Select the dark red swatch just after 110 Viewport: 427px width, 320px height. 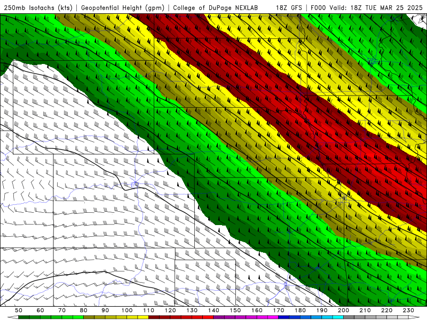(154, 317)
